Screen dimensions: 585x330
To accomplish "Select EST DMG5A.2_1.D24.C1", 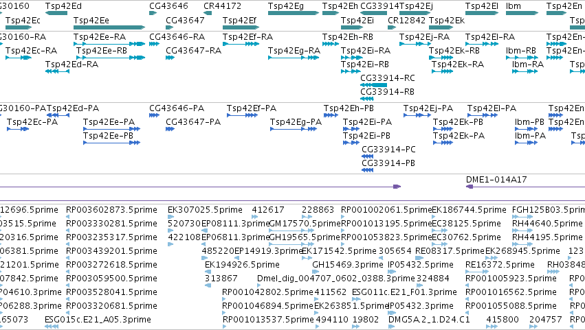I will coord(429,320).
